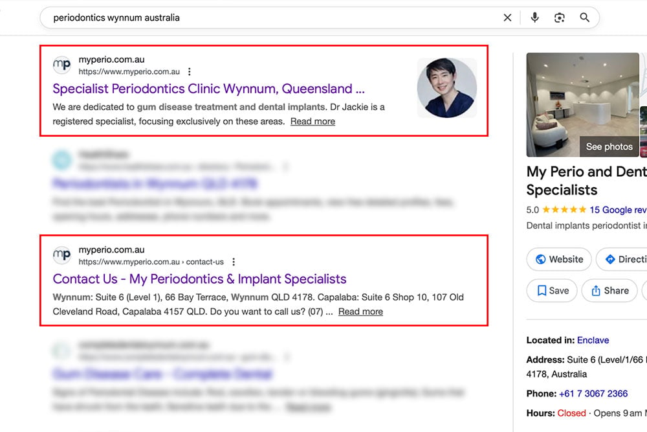Screen dimensions: 647x432
Task: Read more on the Dr Jackie snippet
Action: click(313, 121)
